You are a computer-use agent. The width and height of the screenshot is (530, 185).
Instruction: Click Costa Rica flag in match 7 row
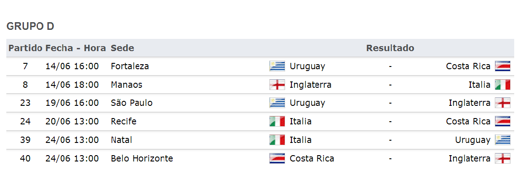coord(502,66)
